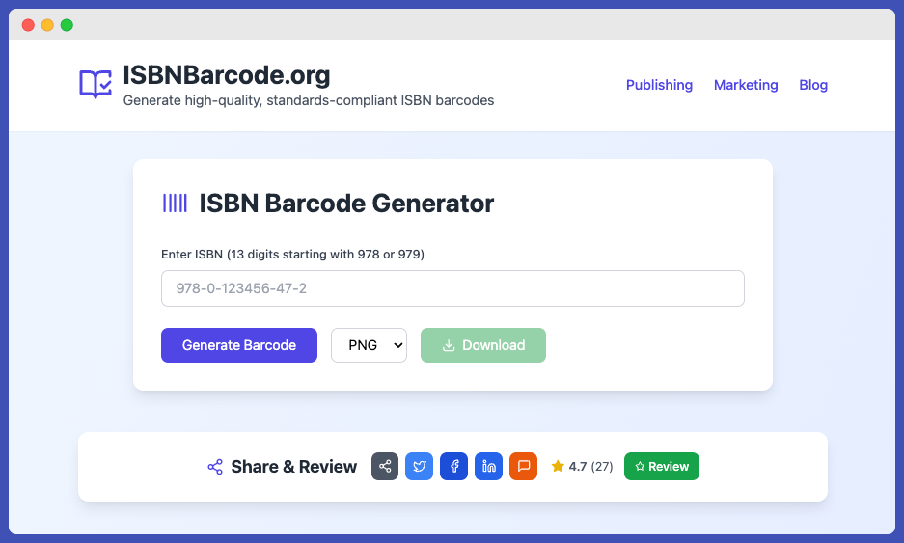Click the Generate Barcode button
This screenshot has height=543, width=904.
[239, 345]
